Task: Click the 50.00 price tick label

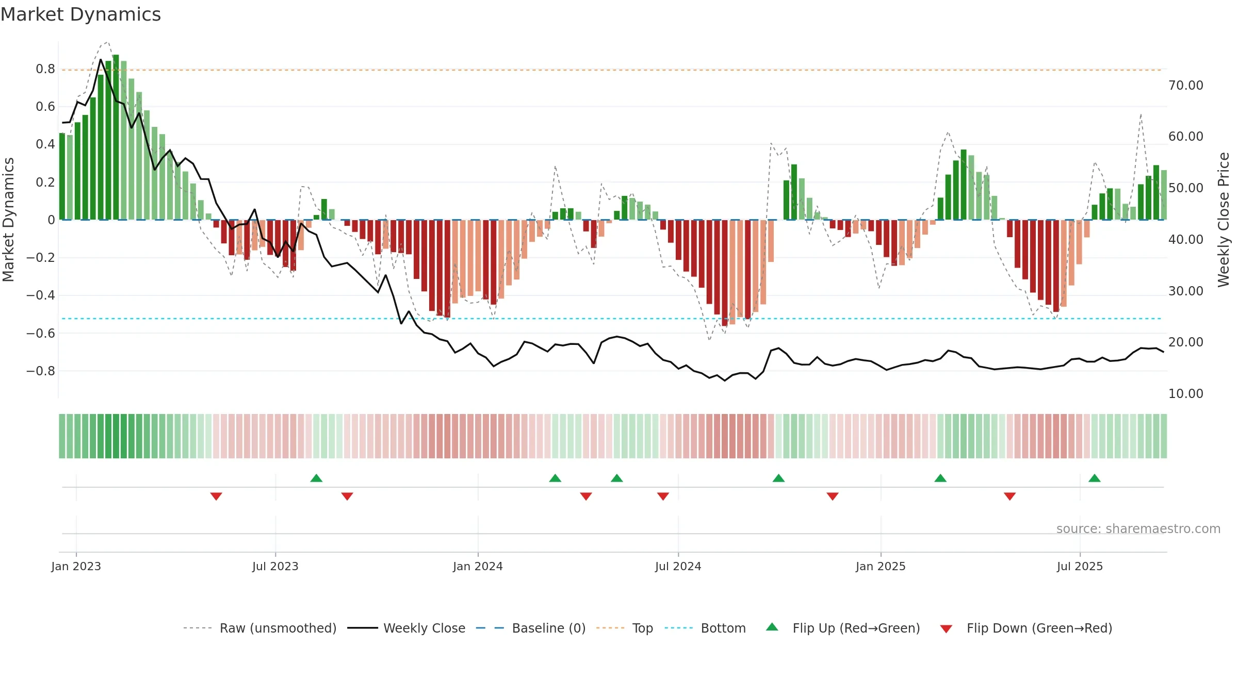Action: point(1186,188)
